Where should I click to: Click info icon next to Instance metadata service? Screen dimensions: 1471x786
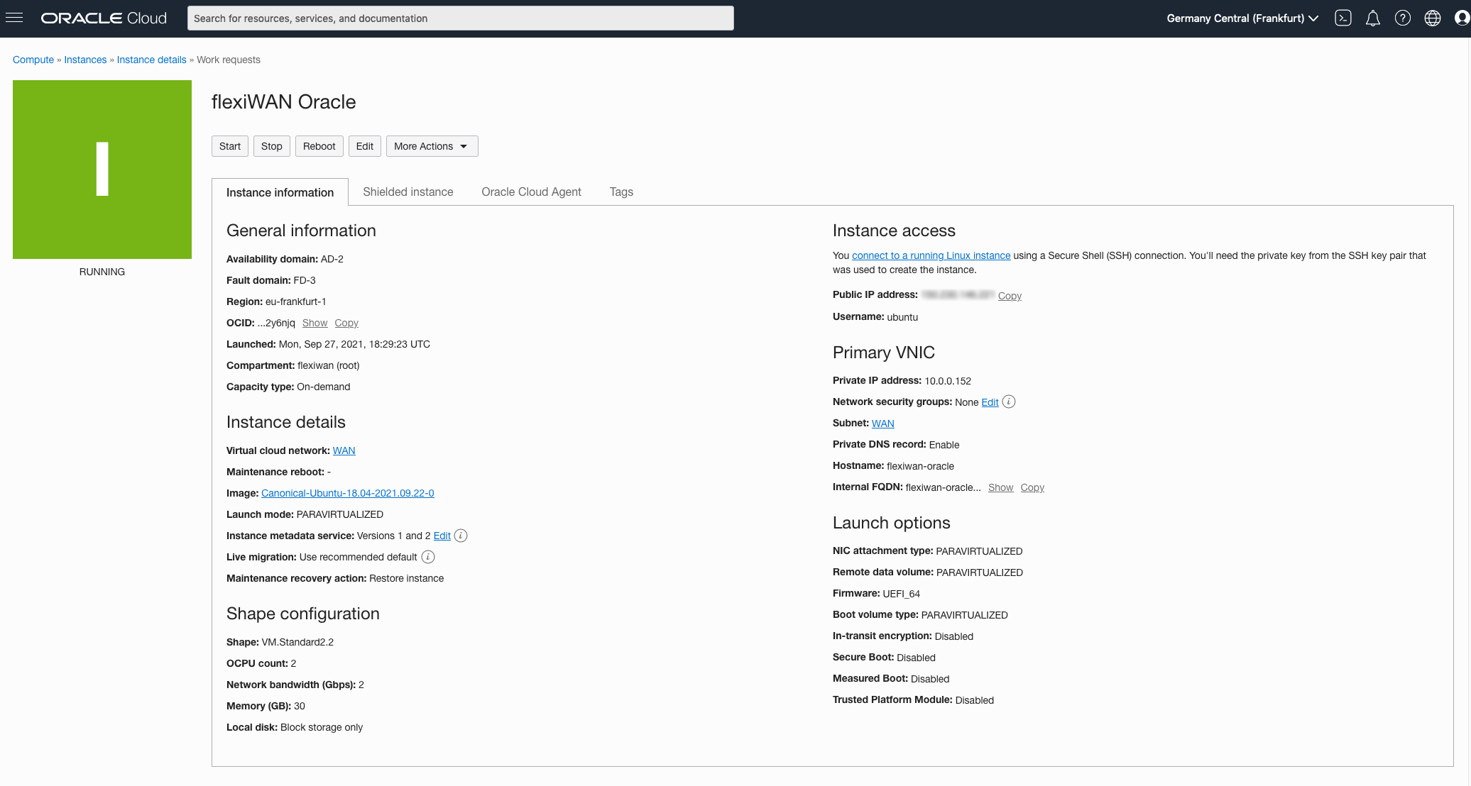tap(461, 536)
